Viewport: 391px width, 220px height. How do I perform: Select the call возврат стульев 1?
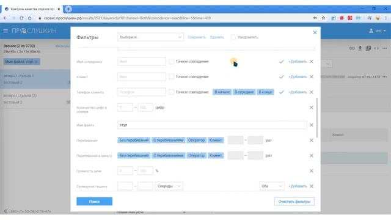(35, 79)
